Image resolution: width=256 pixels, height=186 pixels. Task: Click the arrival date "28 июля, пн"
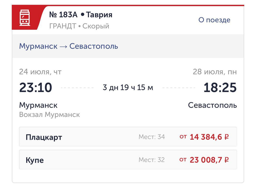pyautogui.click(x=215, y=72)
